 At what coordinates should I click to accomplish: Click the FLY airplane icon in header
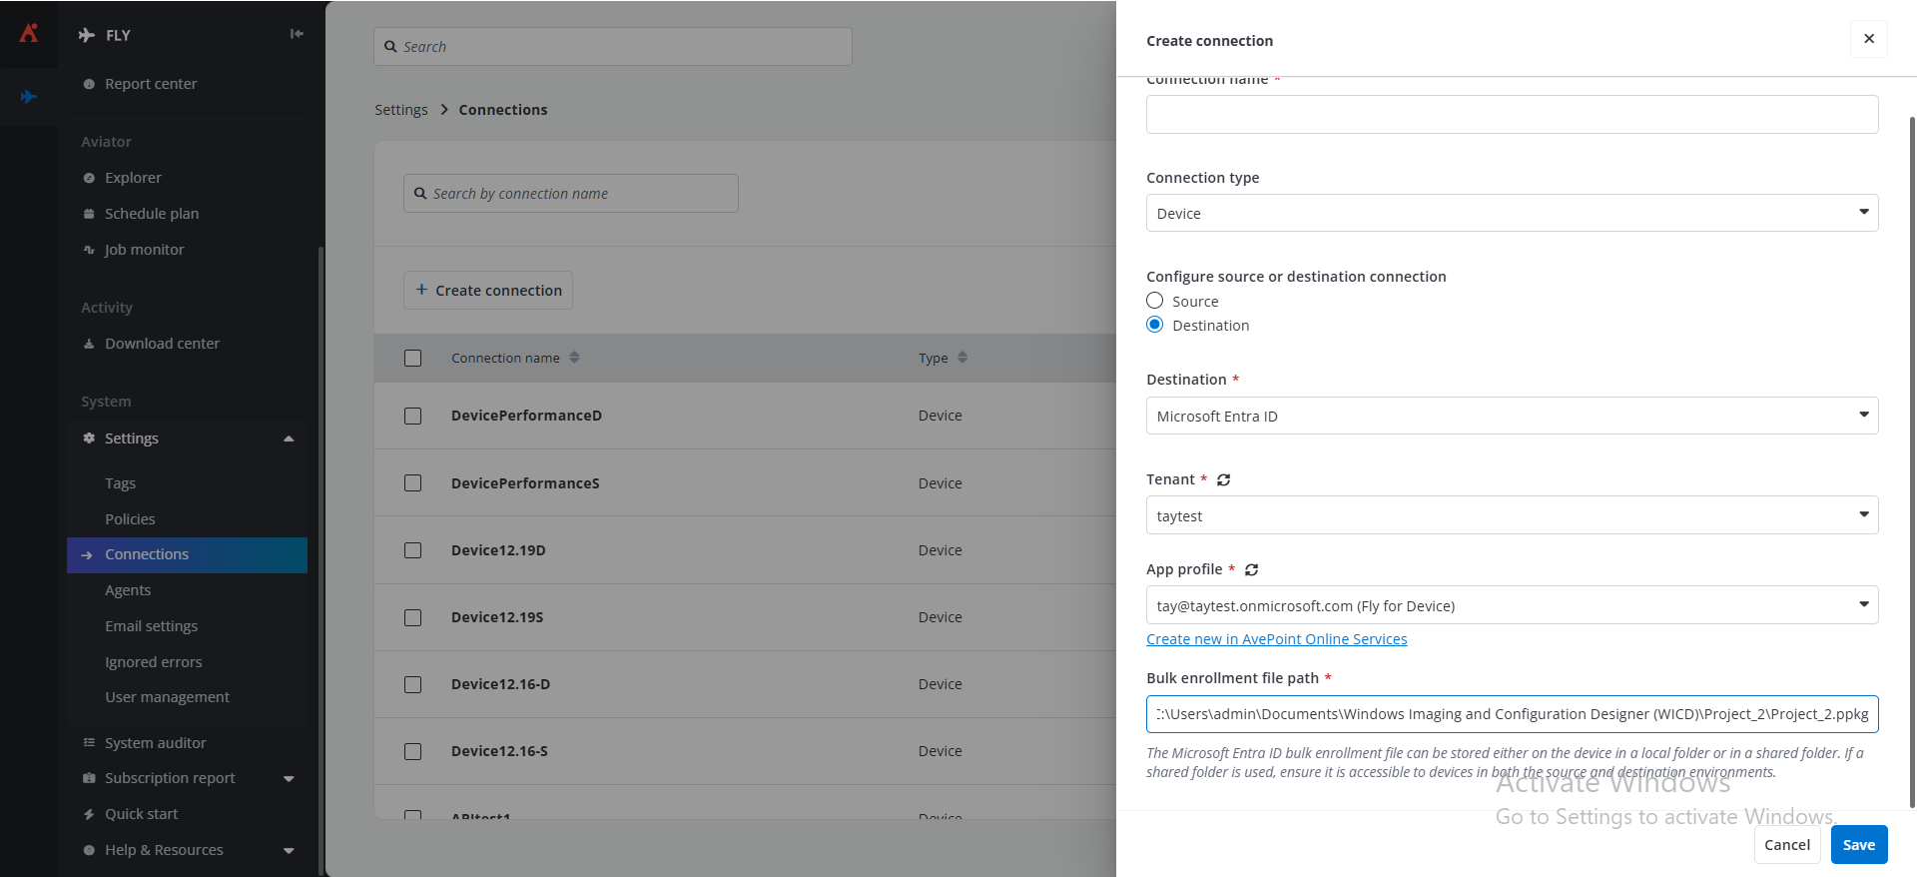(87, 35)
